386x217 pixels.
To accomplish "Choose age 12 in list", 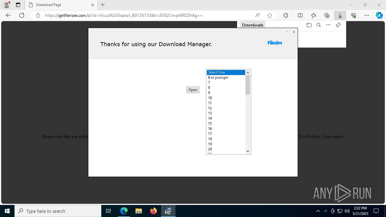I will pyautogui.click(x=226, y=108).
